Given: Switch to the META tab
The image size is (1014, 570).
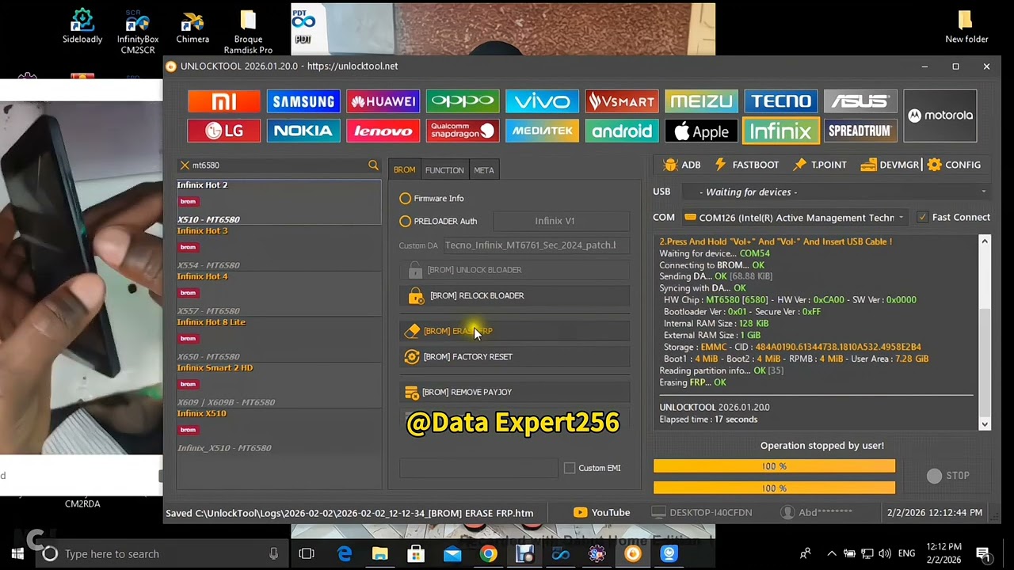Looking at the screenshot, I should coord(484,170).
